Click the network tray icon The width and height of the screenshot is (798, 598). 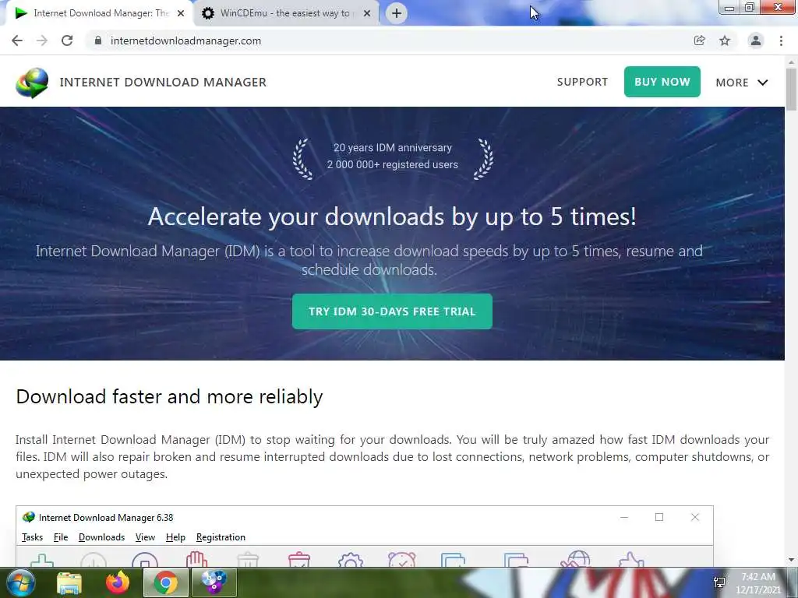click(719, 582)
